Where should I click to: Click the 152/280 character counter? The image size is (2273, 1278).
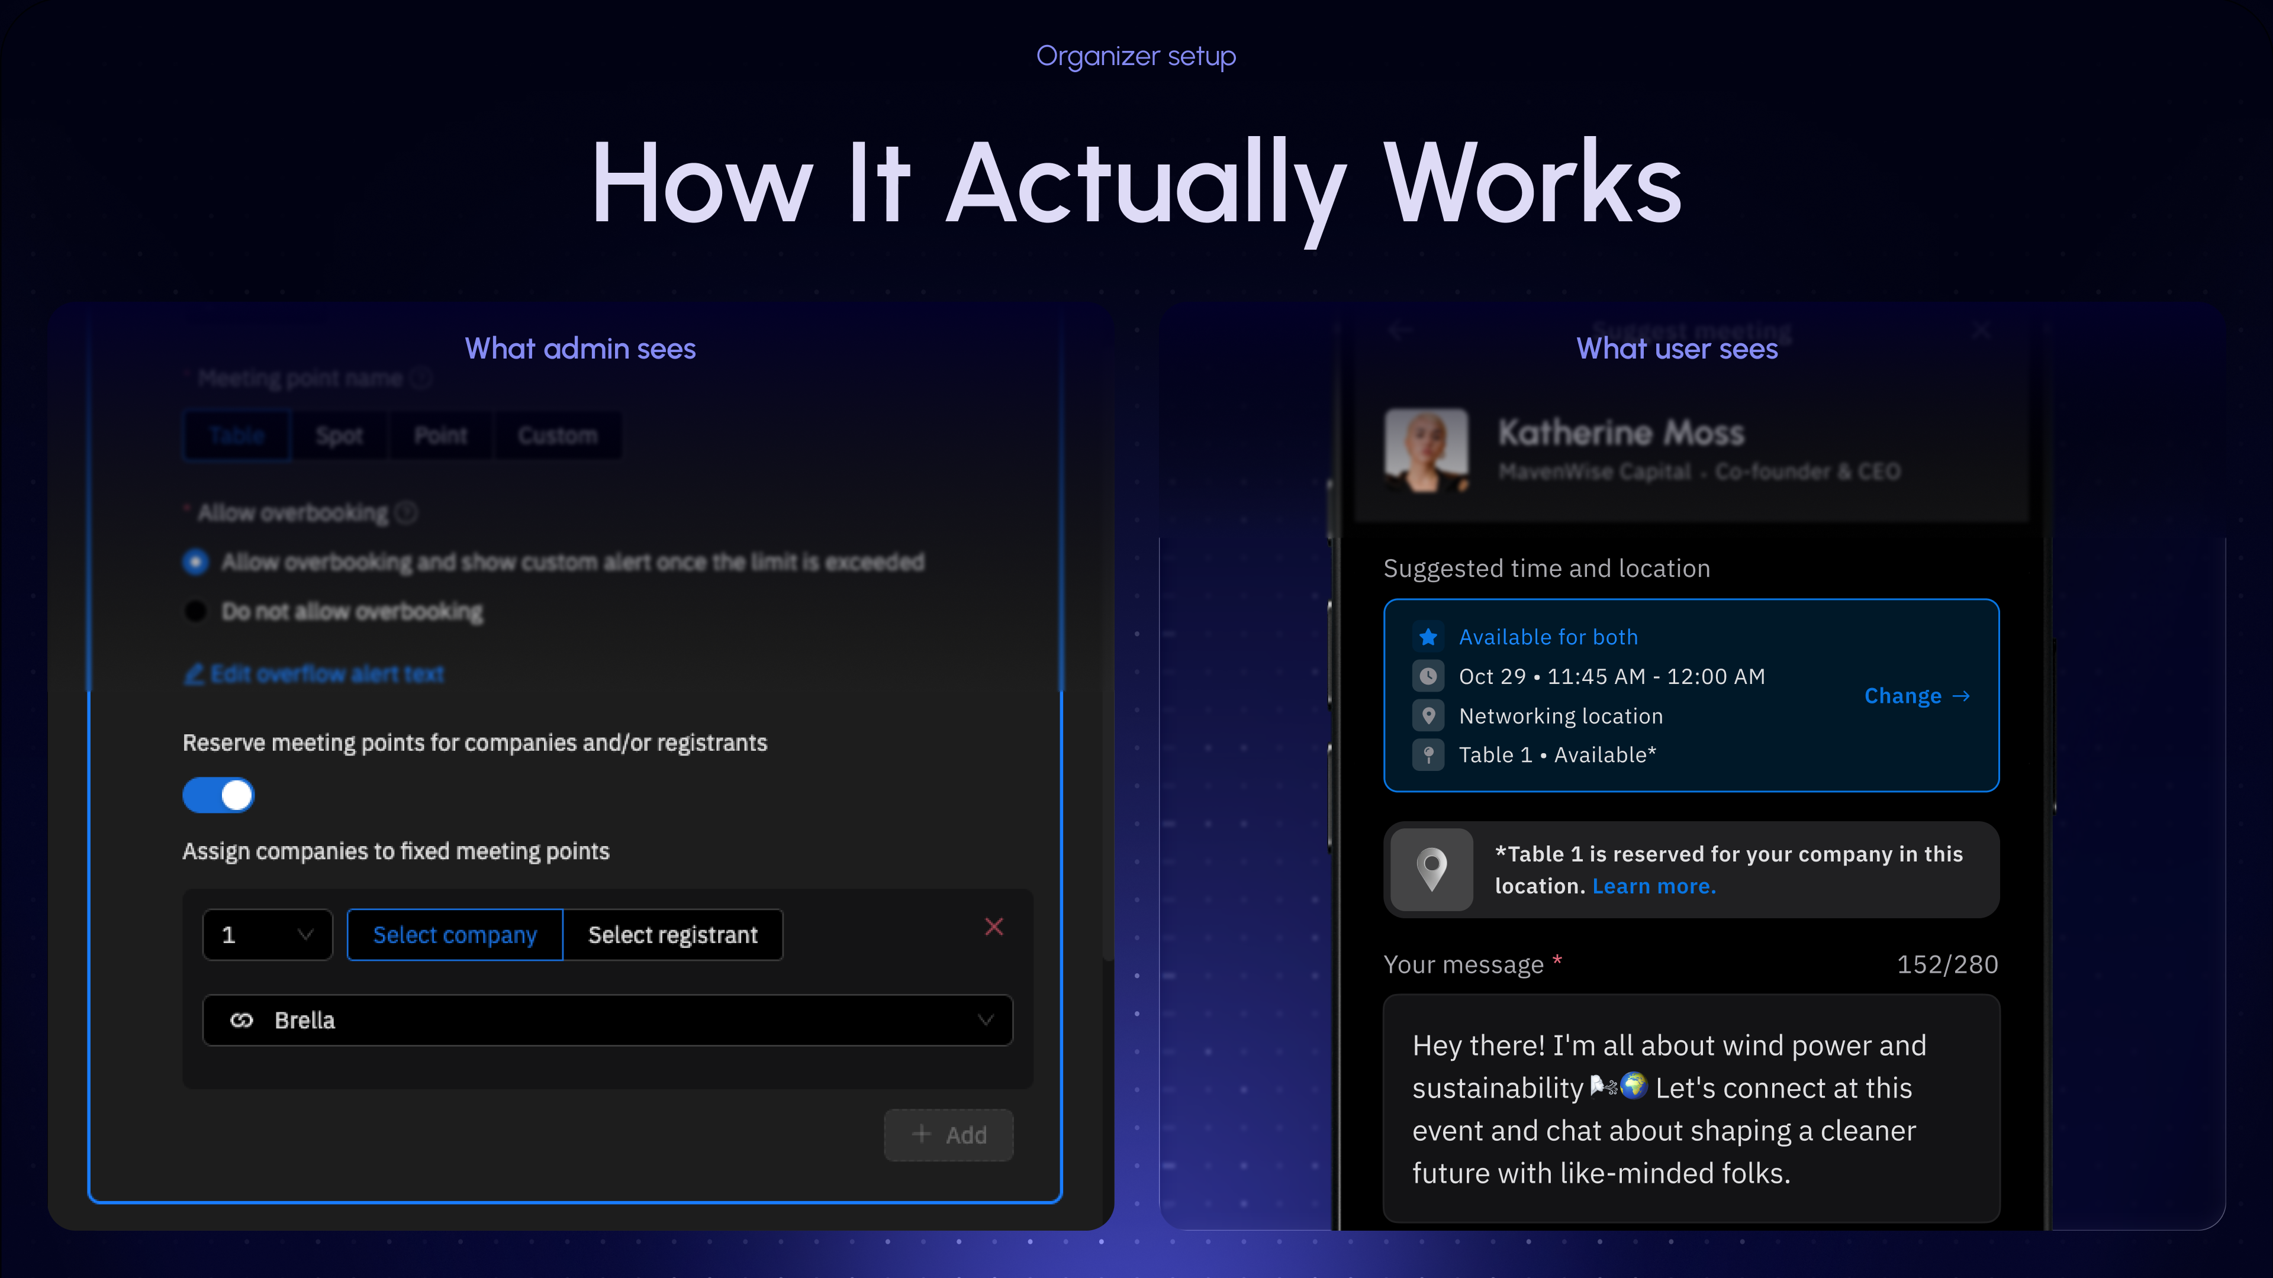coord(1947,965)
